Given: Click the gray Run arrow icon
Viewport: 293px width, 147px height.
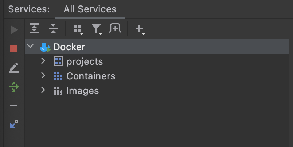Looking at the screenshot, I should pos(14,30).
